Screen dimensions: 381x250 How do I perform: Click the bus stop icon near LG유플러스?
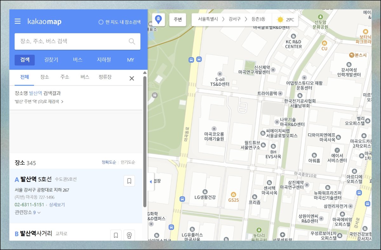point(171,227)
